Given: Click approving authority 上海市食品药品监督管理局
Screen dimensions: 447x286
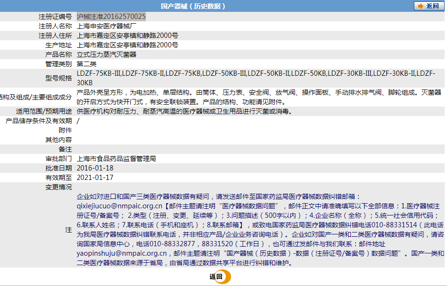Looking at the screenshot, I should [116, 159].
